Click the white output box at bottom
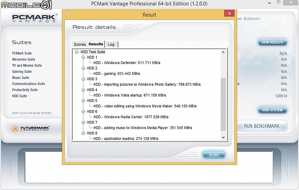299x190 pixels. pos(149,167)
